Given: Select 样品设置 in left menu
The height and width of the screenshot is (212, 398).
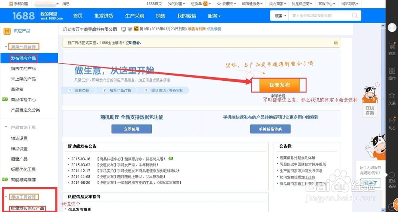Looking at the screenshot, I should tap(19, 149).
